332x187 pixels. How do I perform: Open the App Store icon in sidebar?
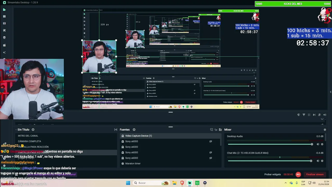tap(4, 37)
